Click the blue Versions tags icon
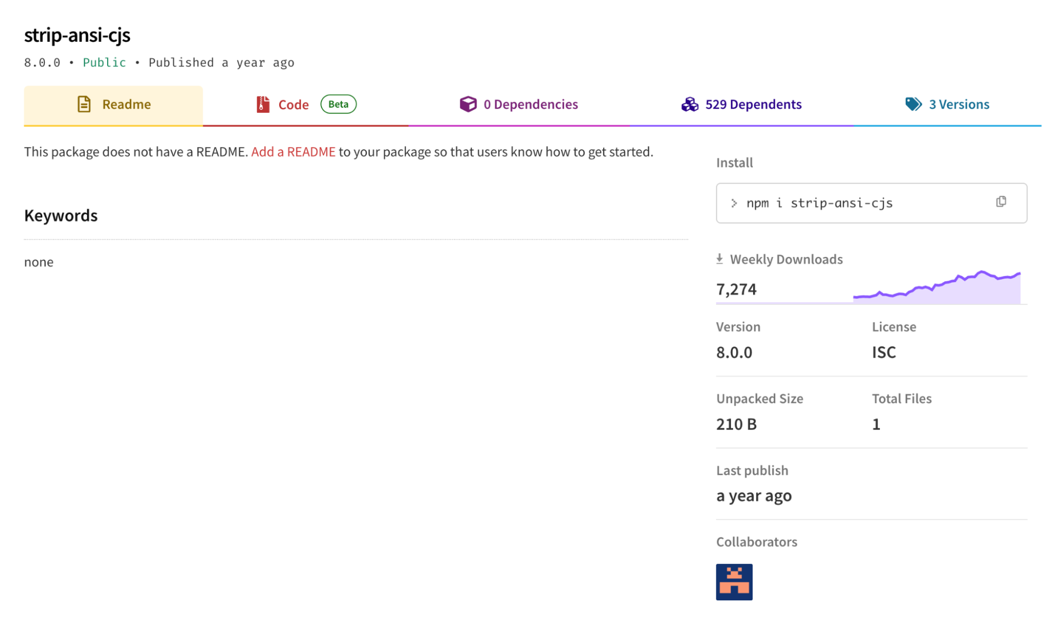The image size is (1055, 622). [x=913, y=104]
